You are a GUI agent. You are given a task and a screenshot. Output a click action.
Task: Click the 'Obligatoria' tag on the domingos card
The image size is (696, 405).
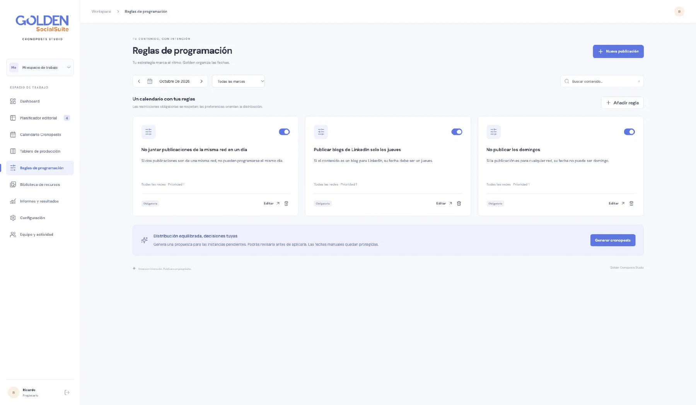495,203
